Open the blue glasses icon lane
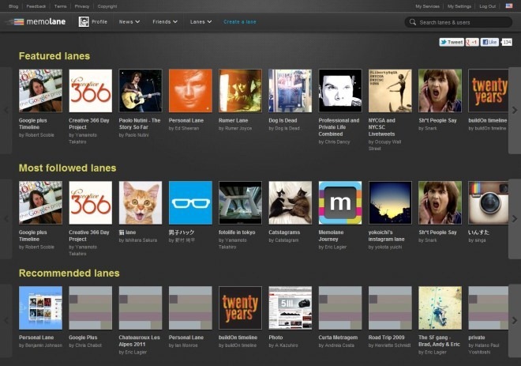Screen dimensions: 521x366 (190, 202)
